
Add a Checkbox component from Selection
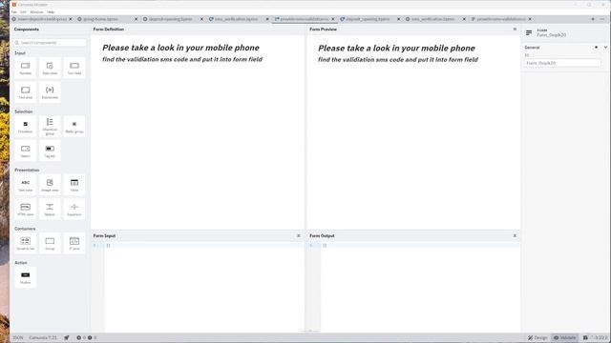26,127
